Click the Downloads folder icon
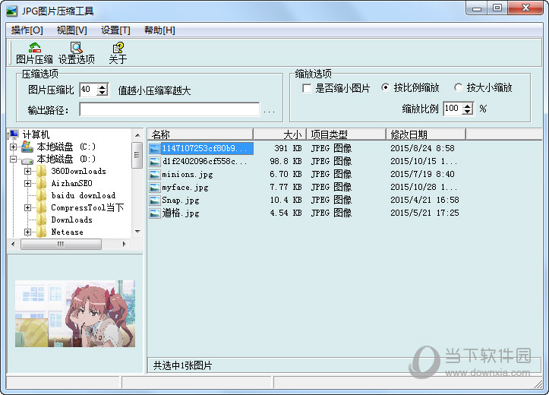This screenshot has width=549, height=395. [42, 220]
